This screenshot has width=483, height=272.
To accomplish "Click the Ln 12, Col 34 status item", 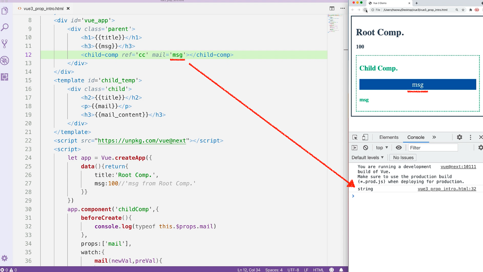I will tap(249, 270).
